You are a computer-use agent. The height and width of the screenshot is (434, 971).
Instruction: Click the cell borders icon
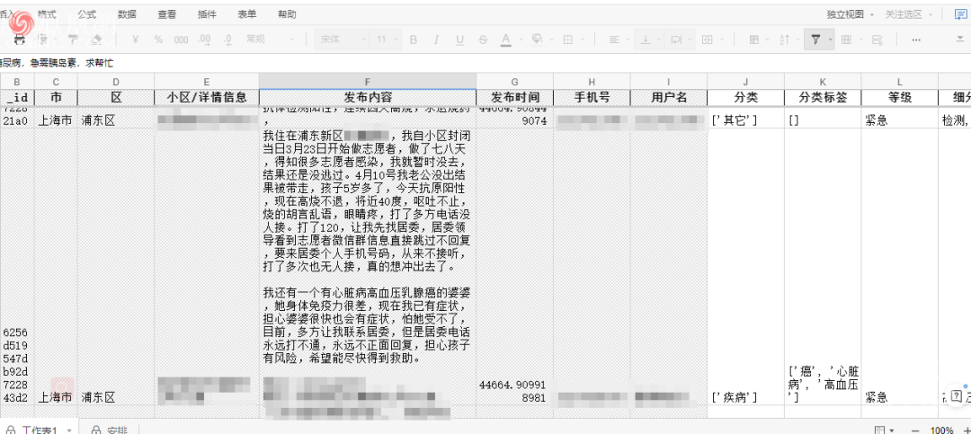tap(567, 40)
